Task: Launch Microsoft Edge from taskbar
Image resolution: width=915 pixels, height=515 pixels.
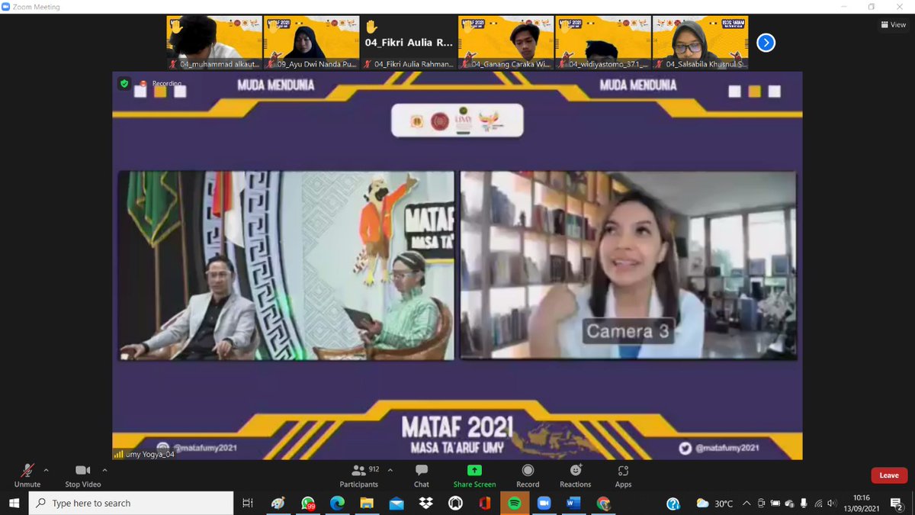Action: pos(337,504)
